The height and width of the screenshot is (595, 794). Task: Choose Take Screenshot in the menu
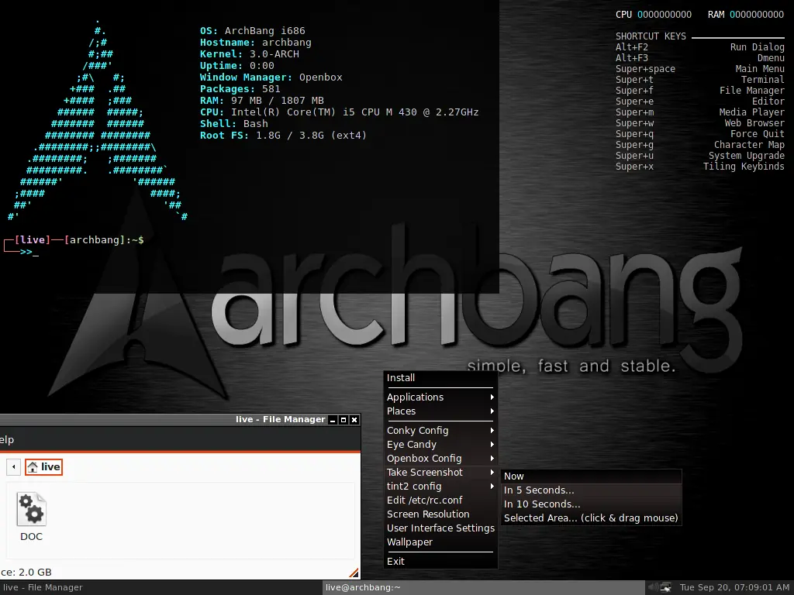point(440,472)
